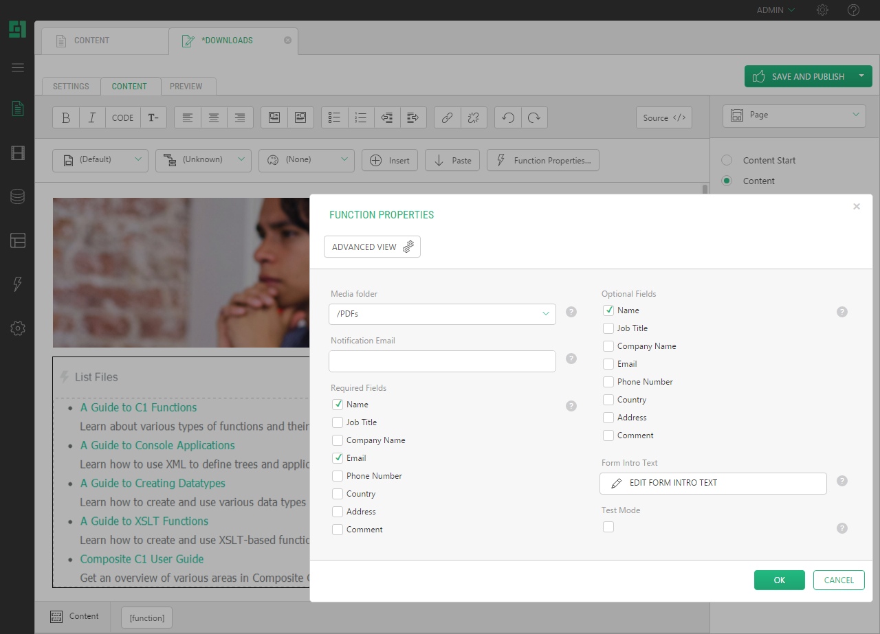Viewport: 880px width, 634px height.
Task: Switch to the Advanced View
Action: pos(372,247)
